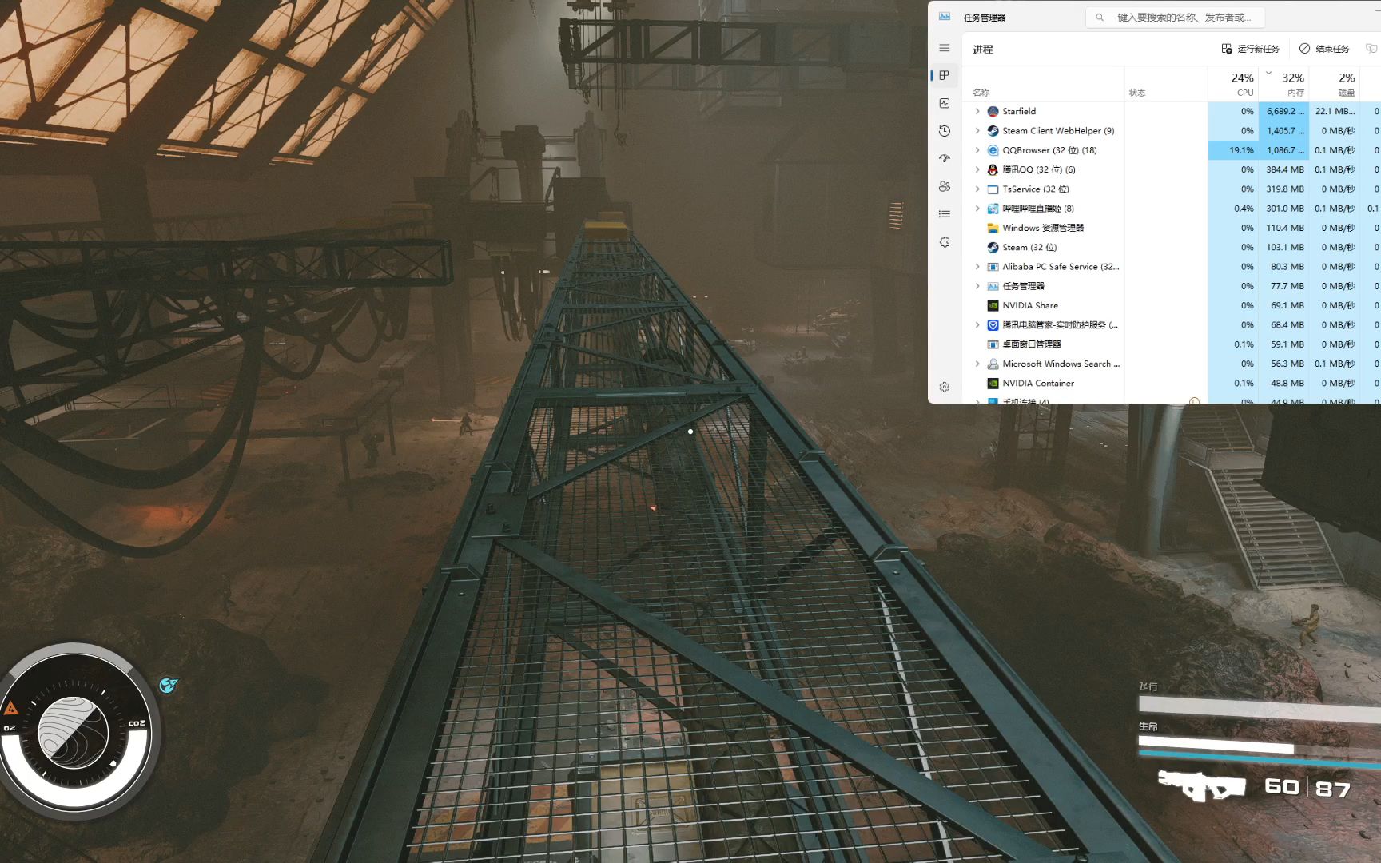Click the Starfield process icon
Viewport: 1381px width, 863px height.
pos(993,112)
